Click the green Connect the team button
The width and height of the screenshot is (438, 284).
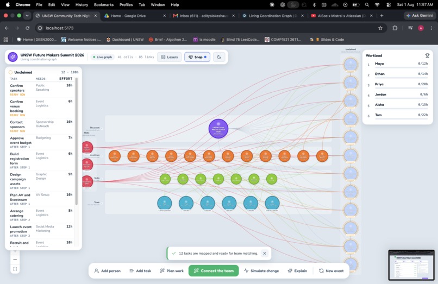click(214, 270)
